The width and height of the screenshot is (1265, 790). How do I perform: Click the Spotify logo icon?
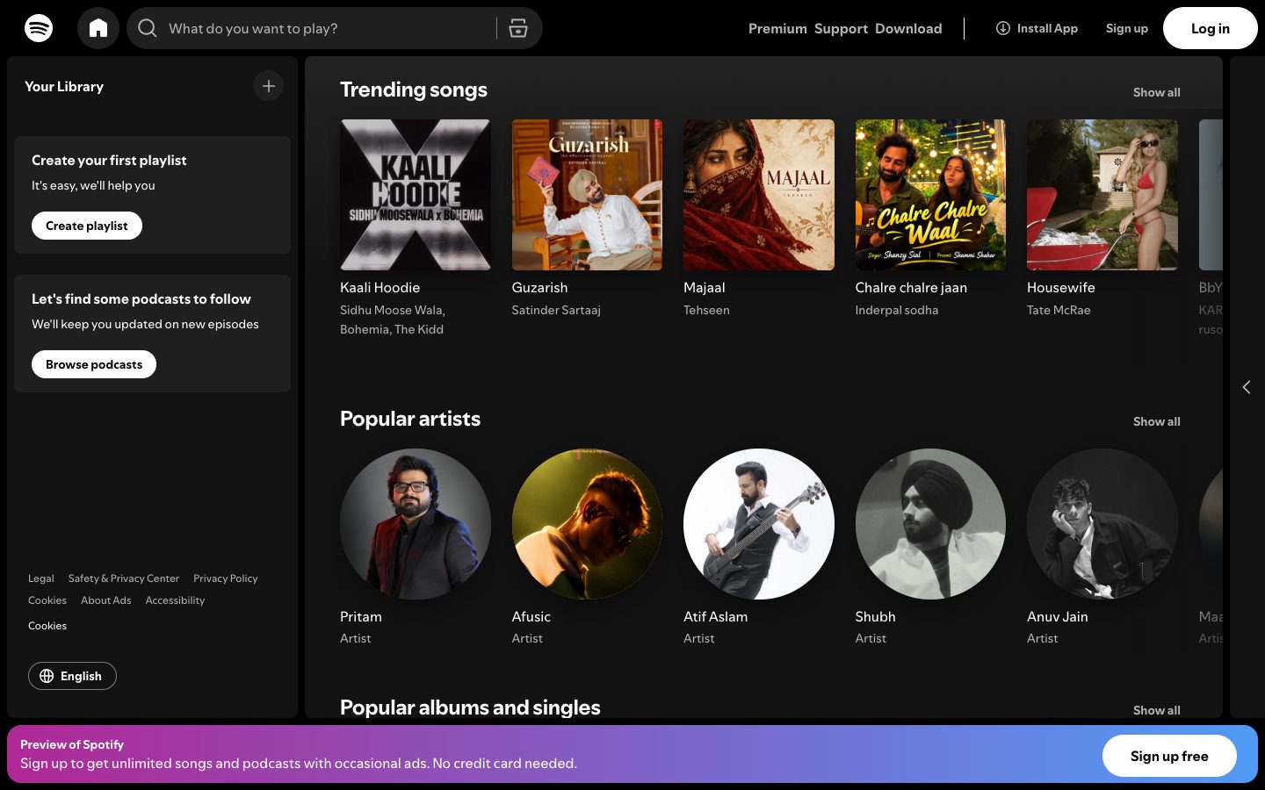[39, 28]
